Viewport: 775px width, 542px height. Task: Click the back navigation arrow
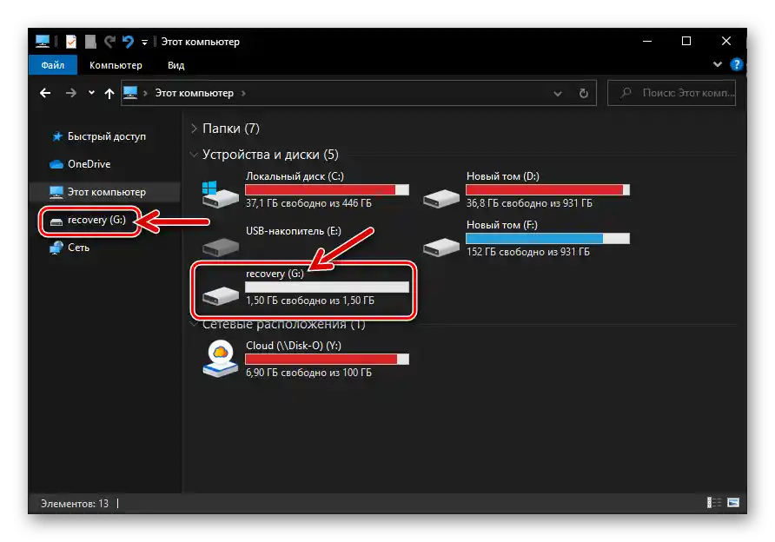tap(44, 93)
